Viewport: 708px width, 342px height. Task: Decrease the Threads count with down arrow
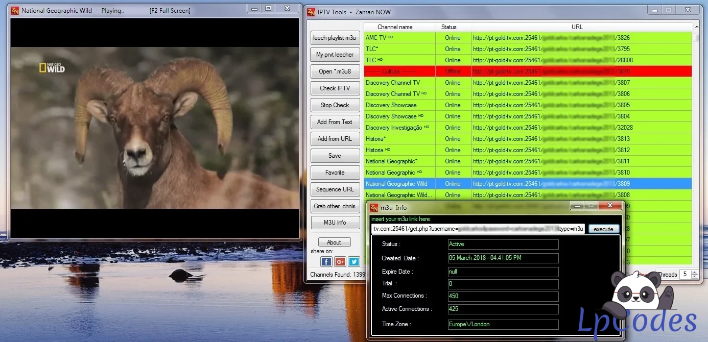[x=694, y=277]
